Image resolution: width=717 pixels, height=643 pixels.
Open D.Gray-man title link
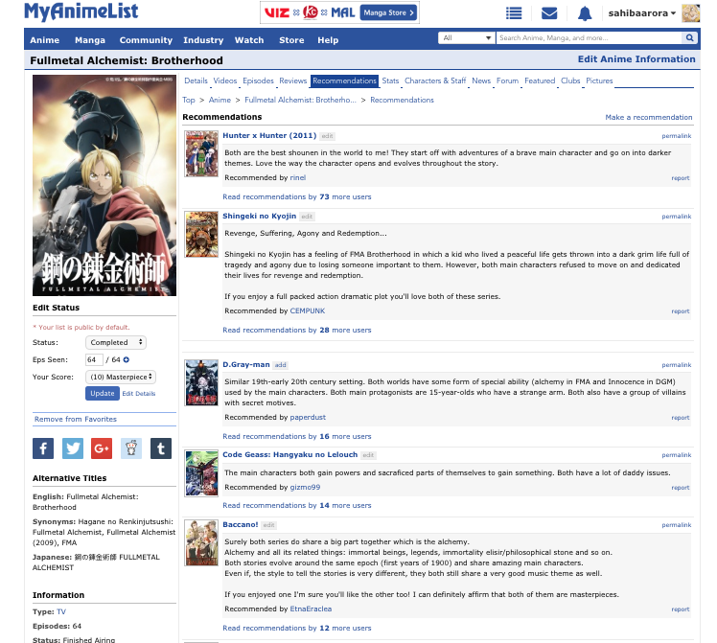pos(246,365)
